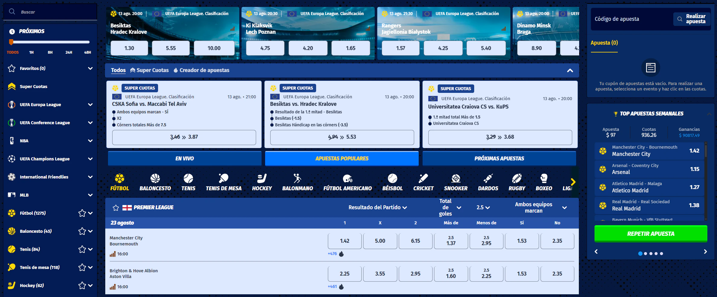
Task: Open the EN VIVO tab
Action: 185,159
